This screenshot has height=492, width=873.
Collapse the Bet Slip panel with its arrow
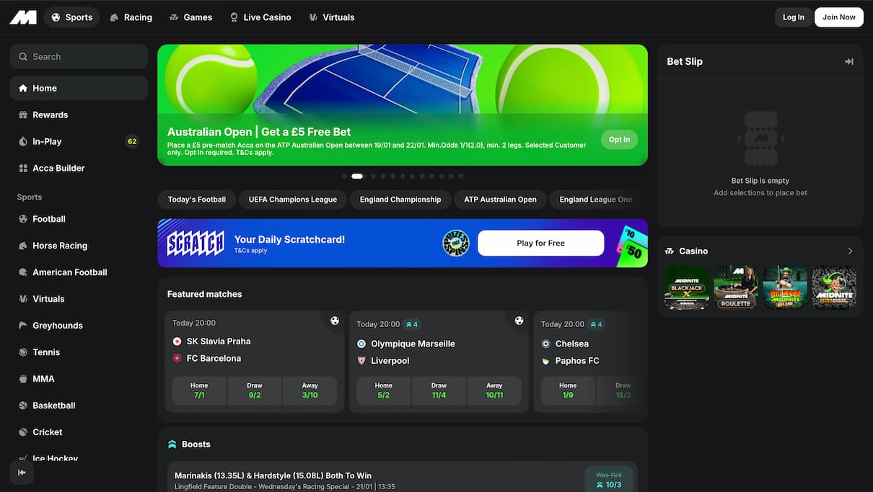(x=850, y=61)
